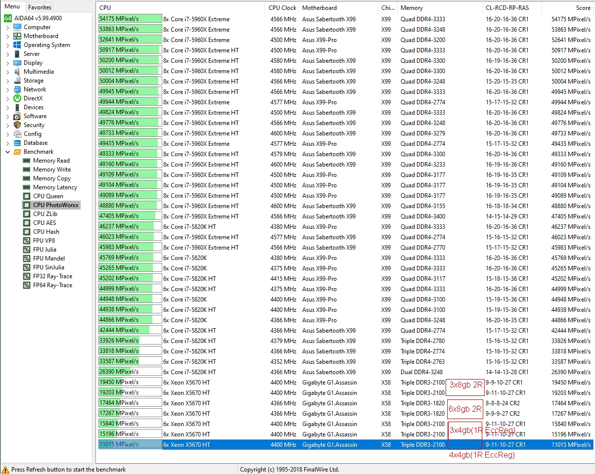Screen dimensions: 595x474
Task: Click the FPU VP8 percent icon
Action: [27, 241]
